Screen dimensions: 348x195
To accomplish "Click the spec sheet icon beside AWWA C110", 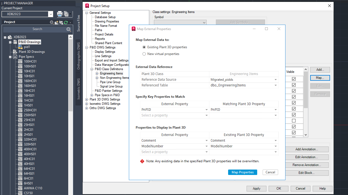I will tap(20, 188).
